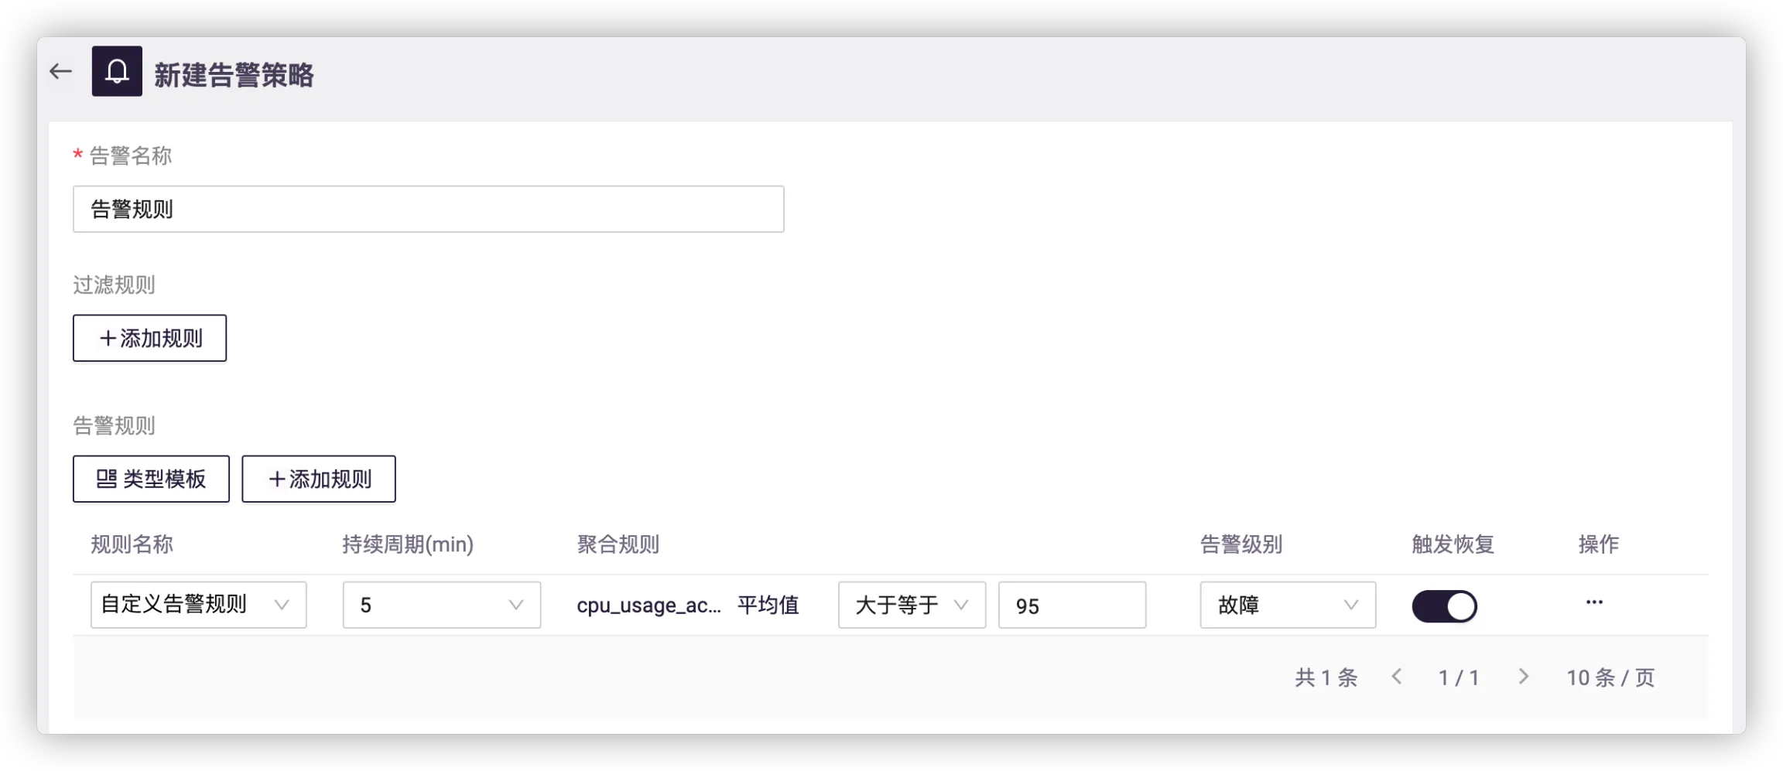Open the 大于等于 operator dropdown
The height and width of the screenshot is (771, 1783).
(x=911, y=605)
